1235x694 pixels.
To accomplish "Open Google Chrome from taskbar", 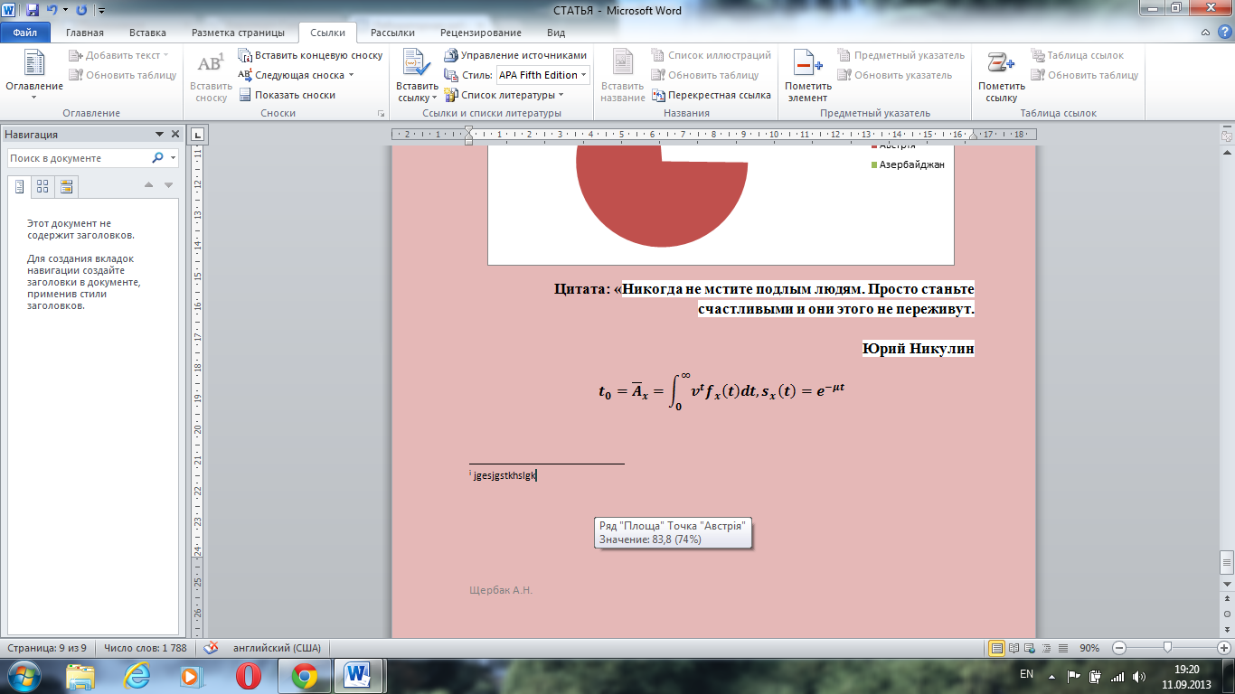I will [x=304, y=675].
